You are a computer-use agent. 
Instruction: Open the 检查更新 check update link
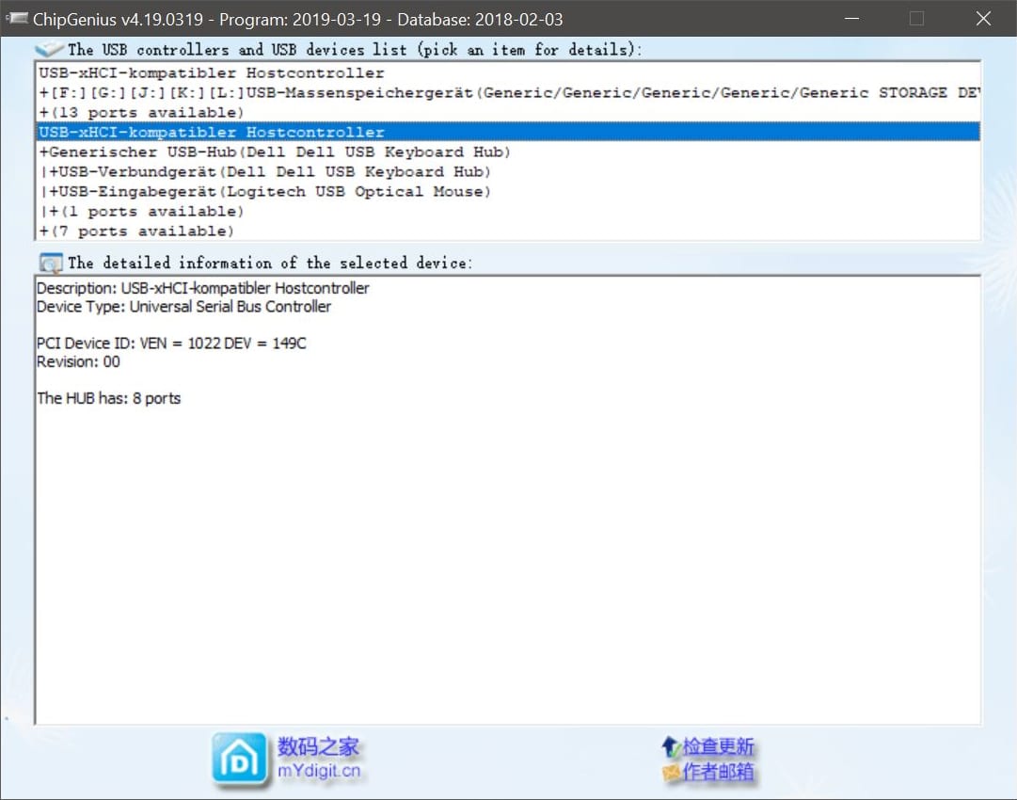coord(718,746)
